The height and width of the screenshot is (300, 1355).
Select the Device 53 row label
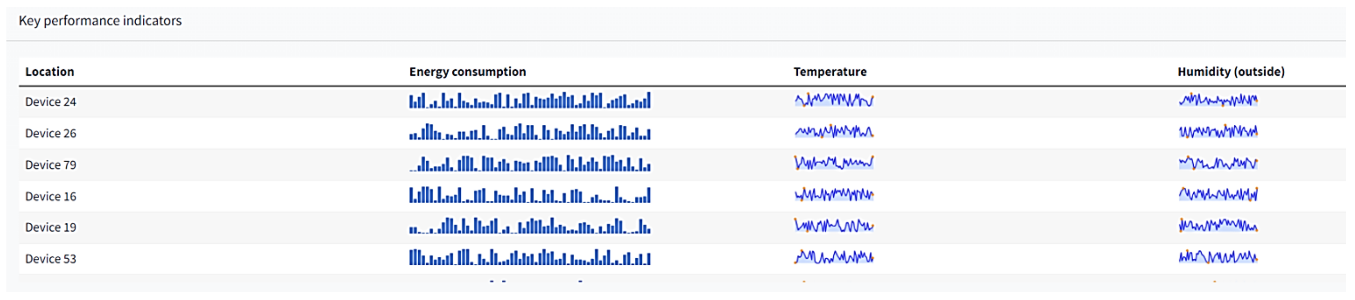point(50,259)
